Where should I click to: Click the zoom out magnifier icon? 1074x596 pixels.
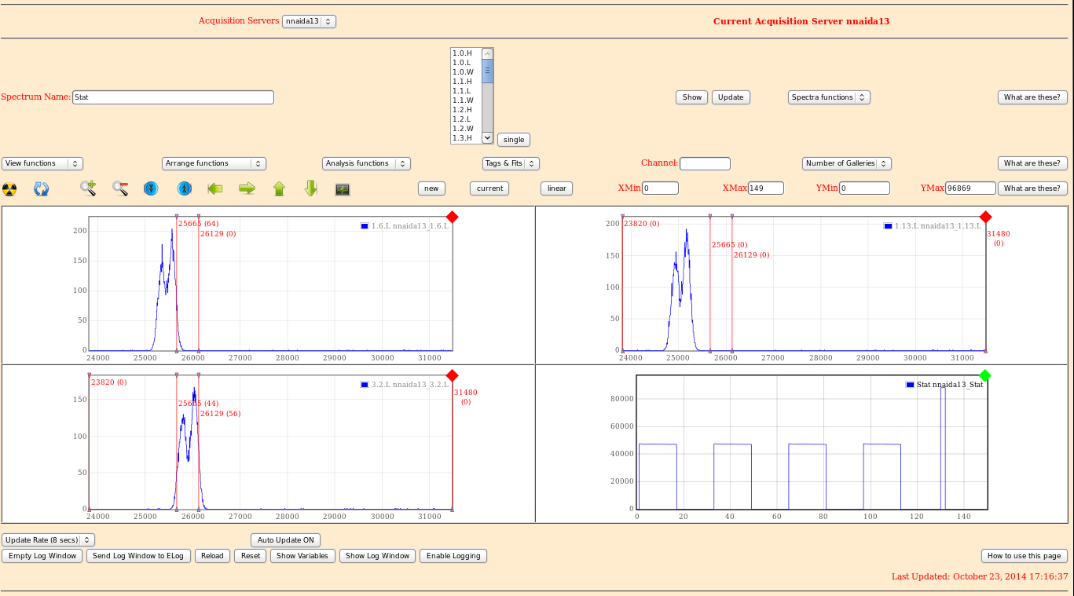pos(120,188)
